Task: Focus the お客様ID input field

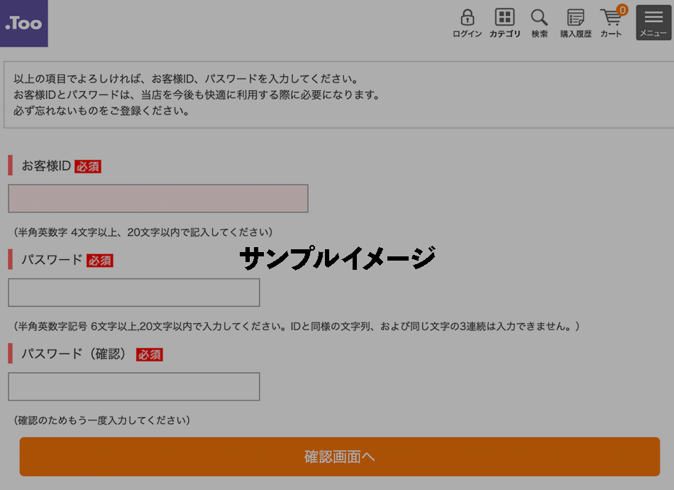Action: point(158,199)
